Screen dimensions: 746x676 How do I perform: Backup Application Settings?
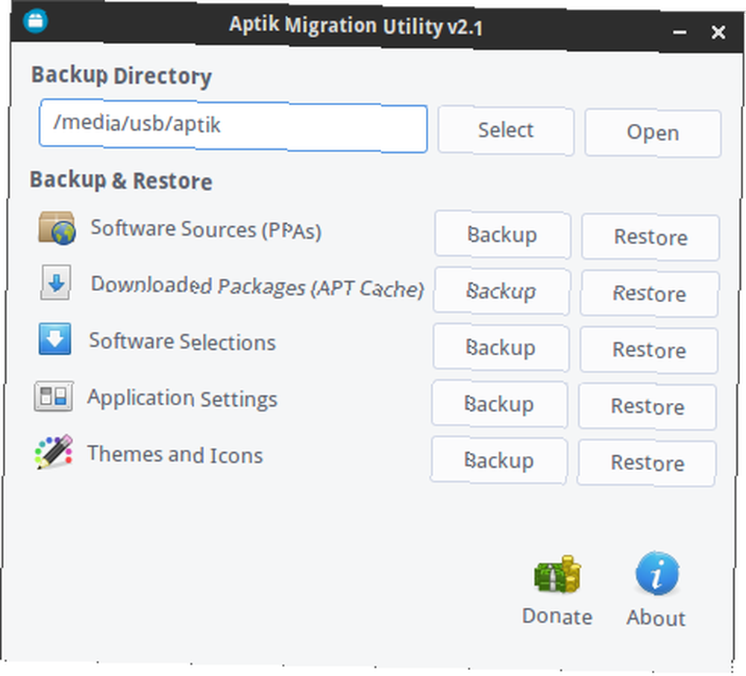click(x=499, y=404)
